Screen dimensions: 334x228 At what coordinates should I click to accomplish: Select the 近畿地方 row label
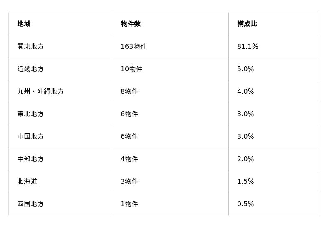click(30, 69)
